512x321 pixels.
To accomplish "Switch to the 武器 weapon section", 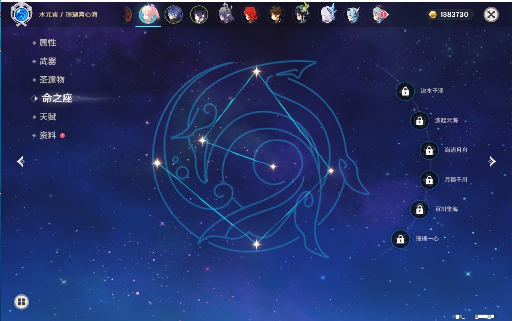I will click(x=48, y=61).
